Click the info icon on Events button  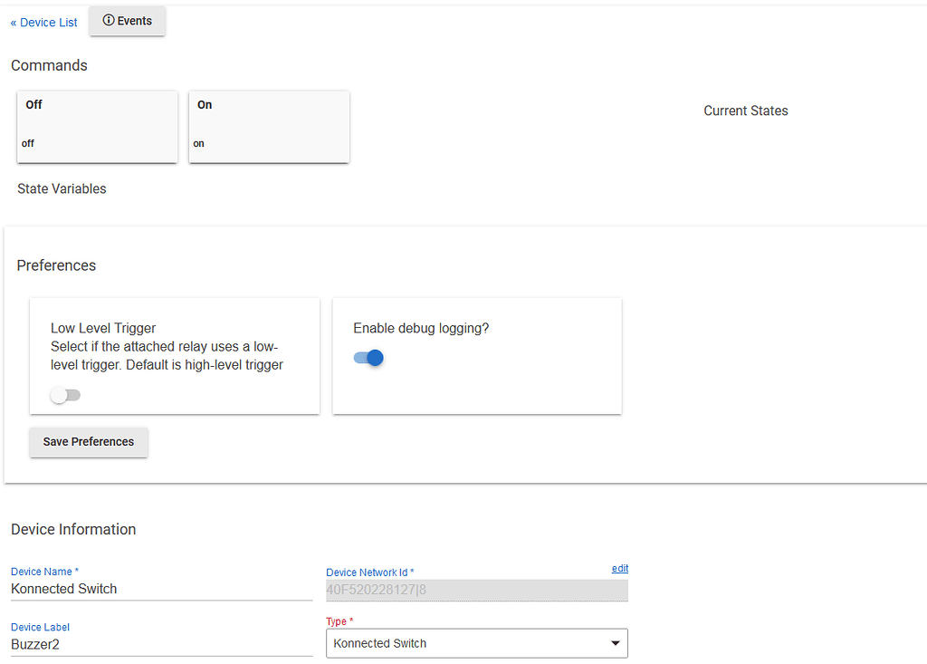tap(109, 21)
